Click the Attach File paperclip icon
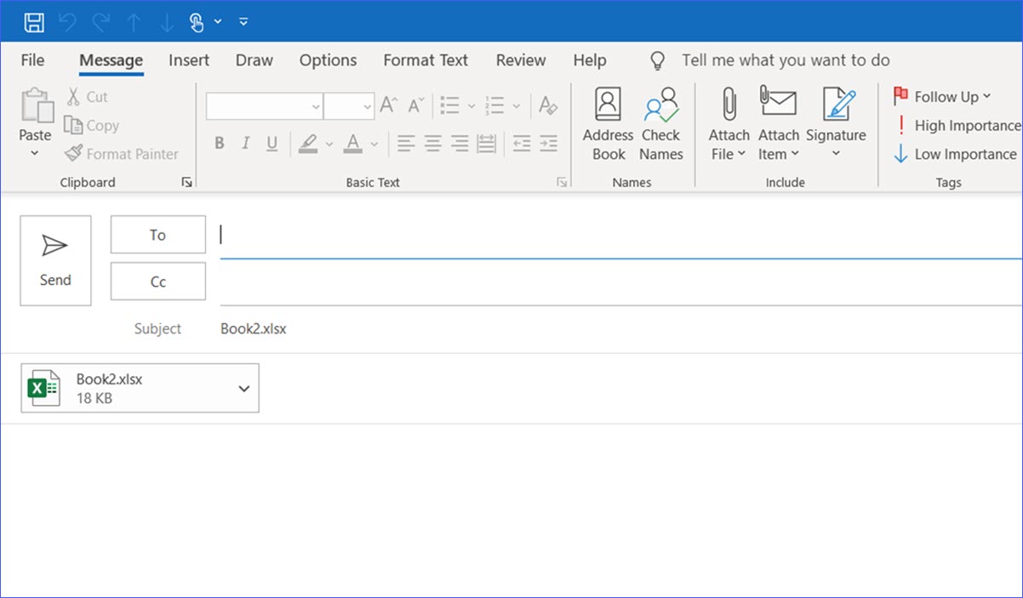Screen dimensions: 1023x598 [729, 105]
